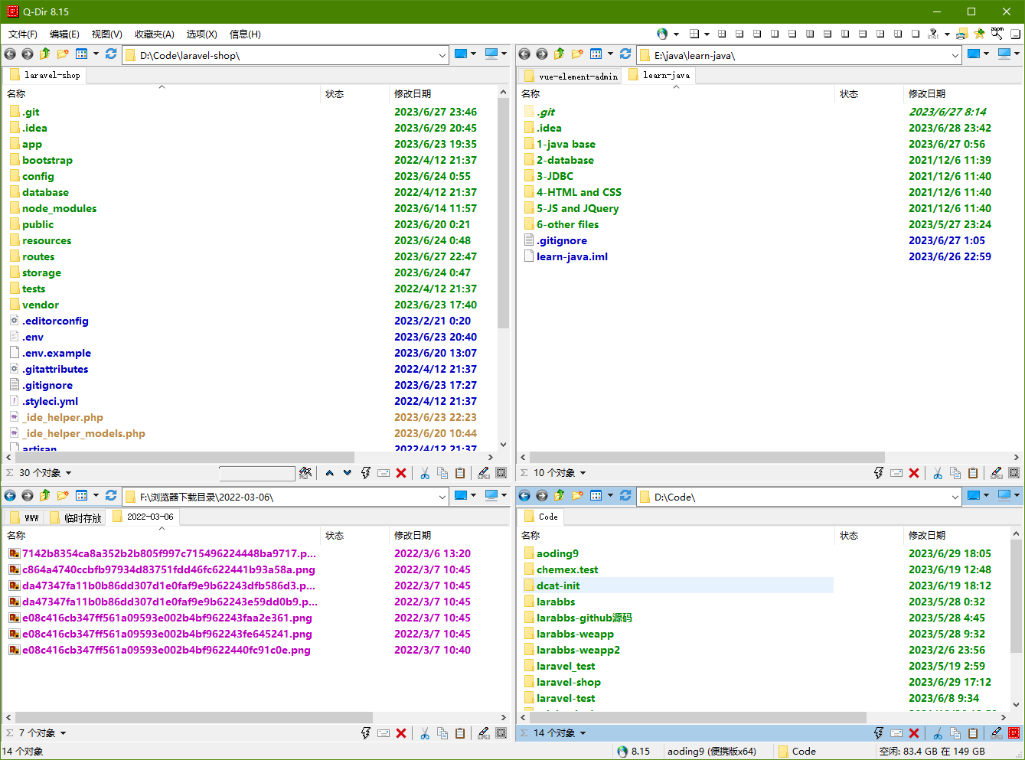The width and height of the screenshot is (1025, 760).
Task: Go up one folder in learn-java pane
Action: coord(559,54)
